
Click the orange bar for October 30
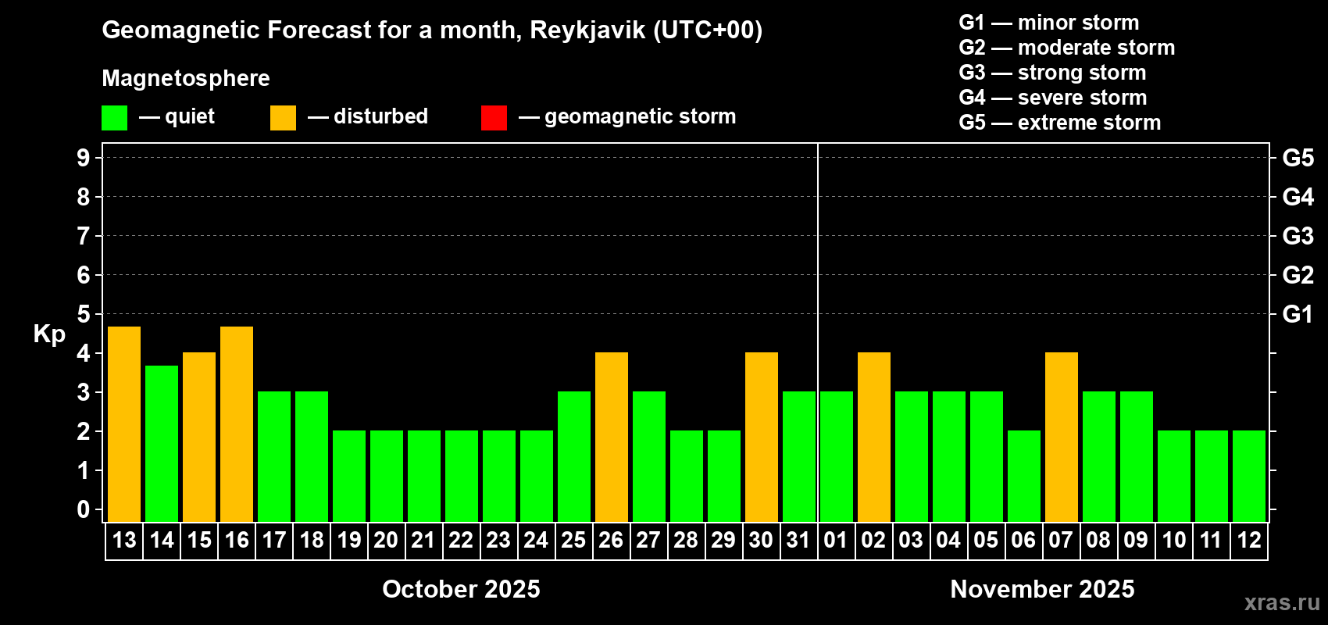point(762,437)
